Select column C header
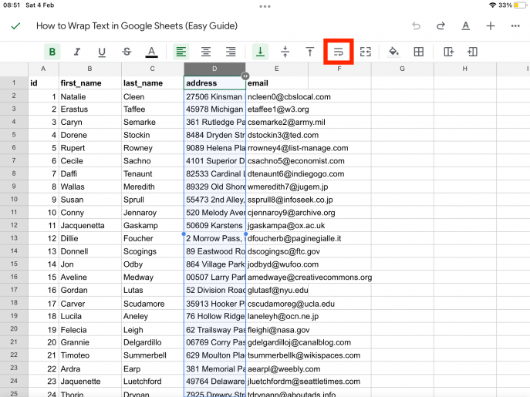530x397 pixels. [153, 69]
